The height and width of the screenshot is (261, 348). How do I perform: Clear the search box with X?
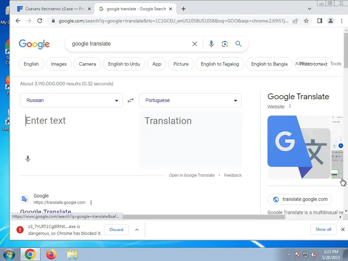(195, 44)
